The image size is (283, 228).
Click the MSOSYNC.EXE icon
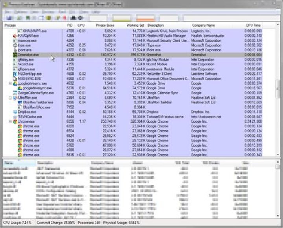coord(15,78)
